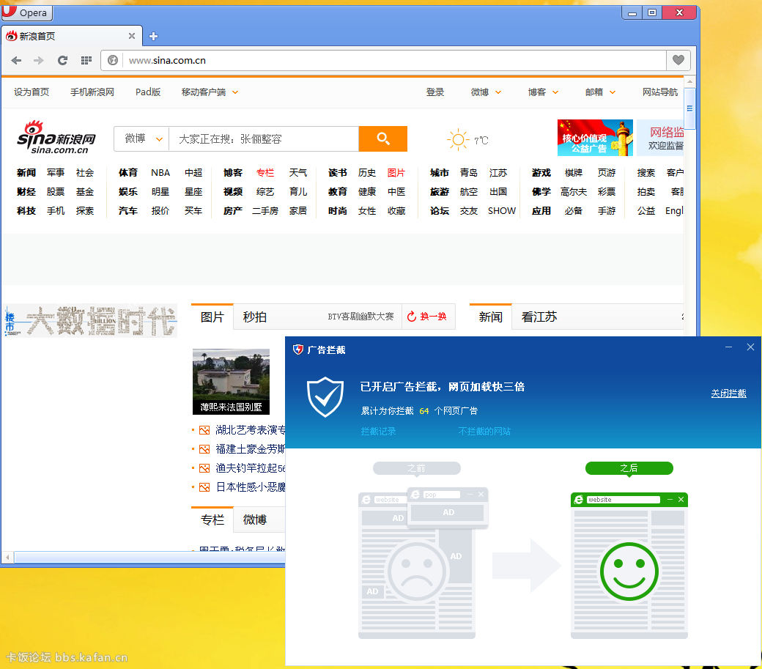This screenshot has width=762, height=669.
Task: Open 不拦截的网站 link
Action: [x=484, y=432]
